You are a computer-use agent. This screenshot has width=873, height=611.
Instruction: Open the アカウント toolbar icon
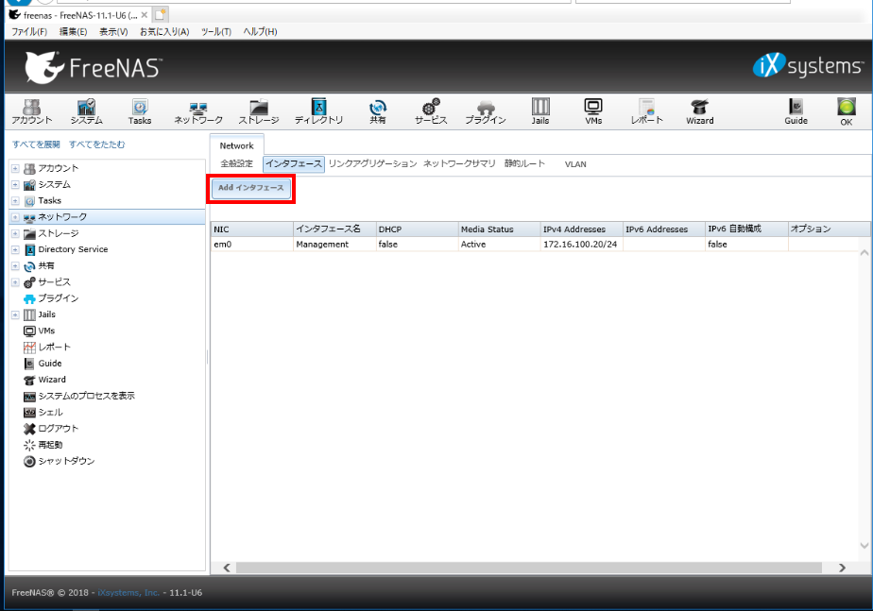tap(32, 111)
